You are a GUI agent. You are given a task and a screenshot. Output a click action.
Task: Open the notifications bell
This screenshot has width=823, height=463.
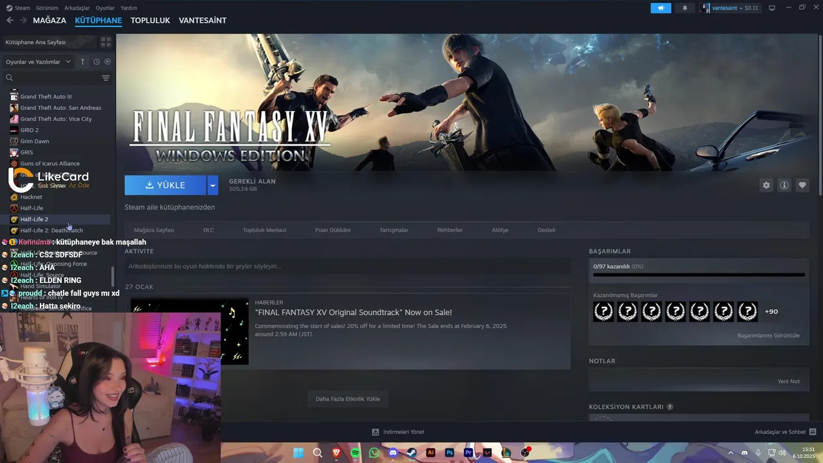point(684,8)
